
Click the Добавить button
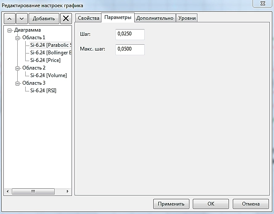click(x=44, y=18)
